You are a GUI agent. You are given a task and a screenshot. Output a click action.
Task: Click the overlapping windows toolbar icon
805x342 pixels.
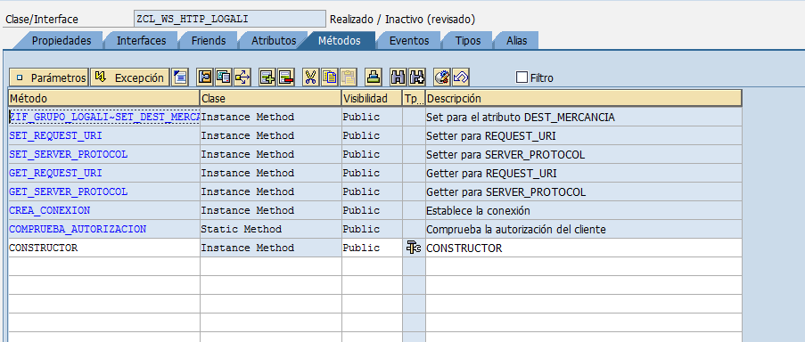coord(224,78)
